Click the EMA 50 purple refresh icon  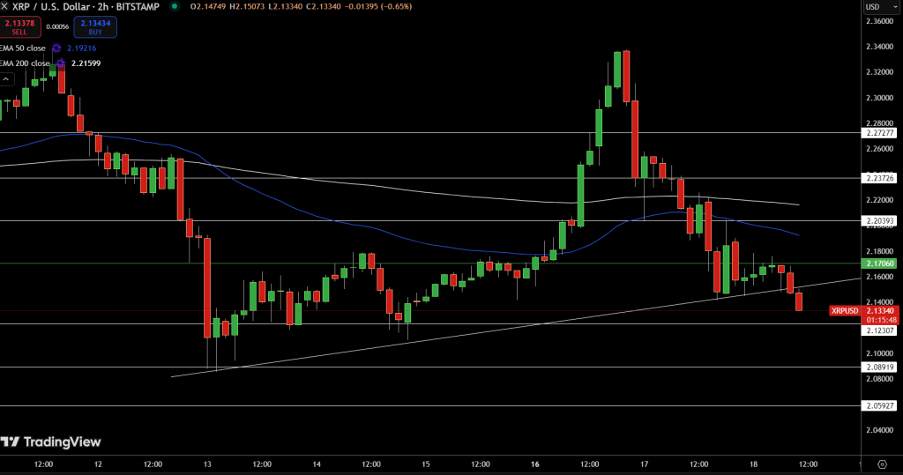coord(56,48)
